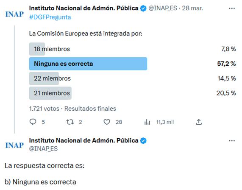Click the @INAP_ES handle in the first tweet
The image size is (242, 190).
(163, 8)
